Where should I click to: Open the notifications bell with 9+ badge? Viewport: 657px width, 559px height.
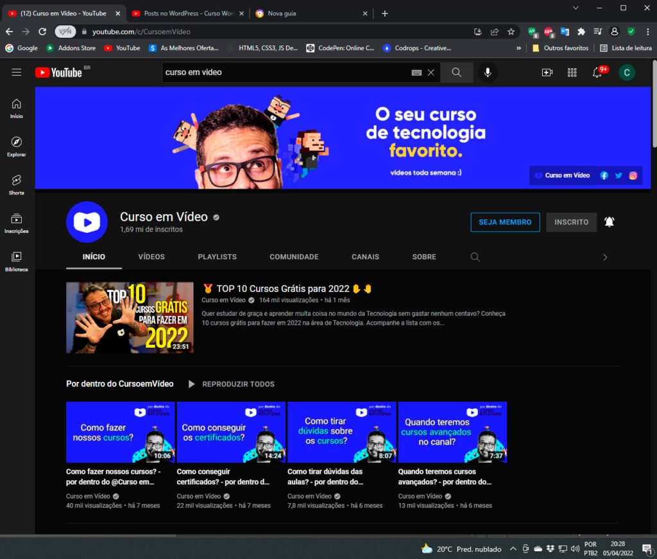[598, 73]
